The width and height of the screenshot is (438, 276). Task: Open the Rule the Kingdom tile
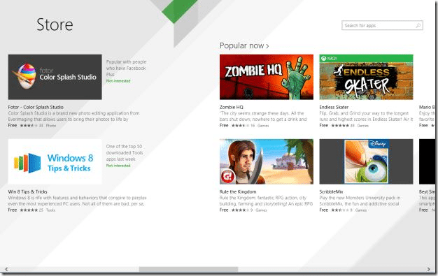point(267,161)
